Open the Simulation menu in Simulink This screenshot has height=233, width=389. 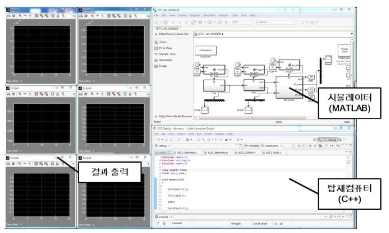coord(209,15)
